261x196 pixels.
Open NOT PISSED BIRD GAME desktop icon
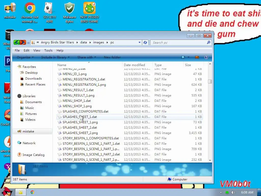tap(89, 13)
